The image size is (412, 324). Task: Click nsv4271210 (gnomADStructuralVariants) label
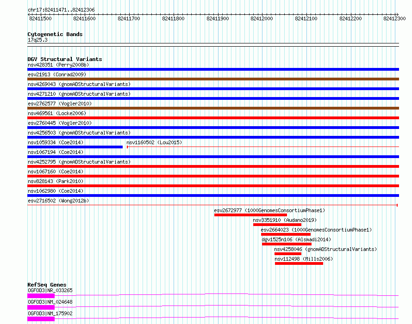(79, 94)
